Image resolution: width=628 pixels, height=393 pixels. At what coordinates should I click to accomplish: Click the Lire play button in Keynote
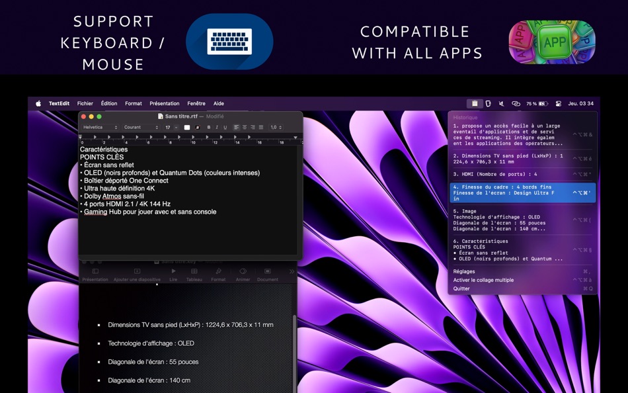pyautogui.click(x=173, y=275)
